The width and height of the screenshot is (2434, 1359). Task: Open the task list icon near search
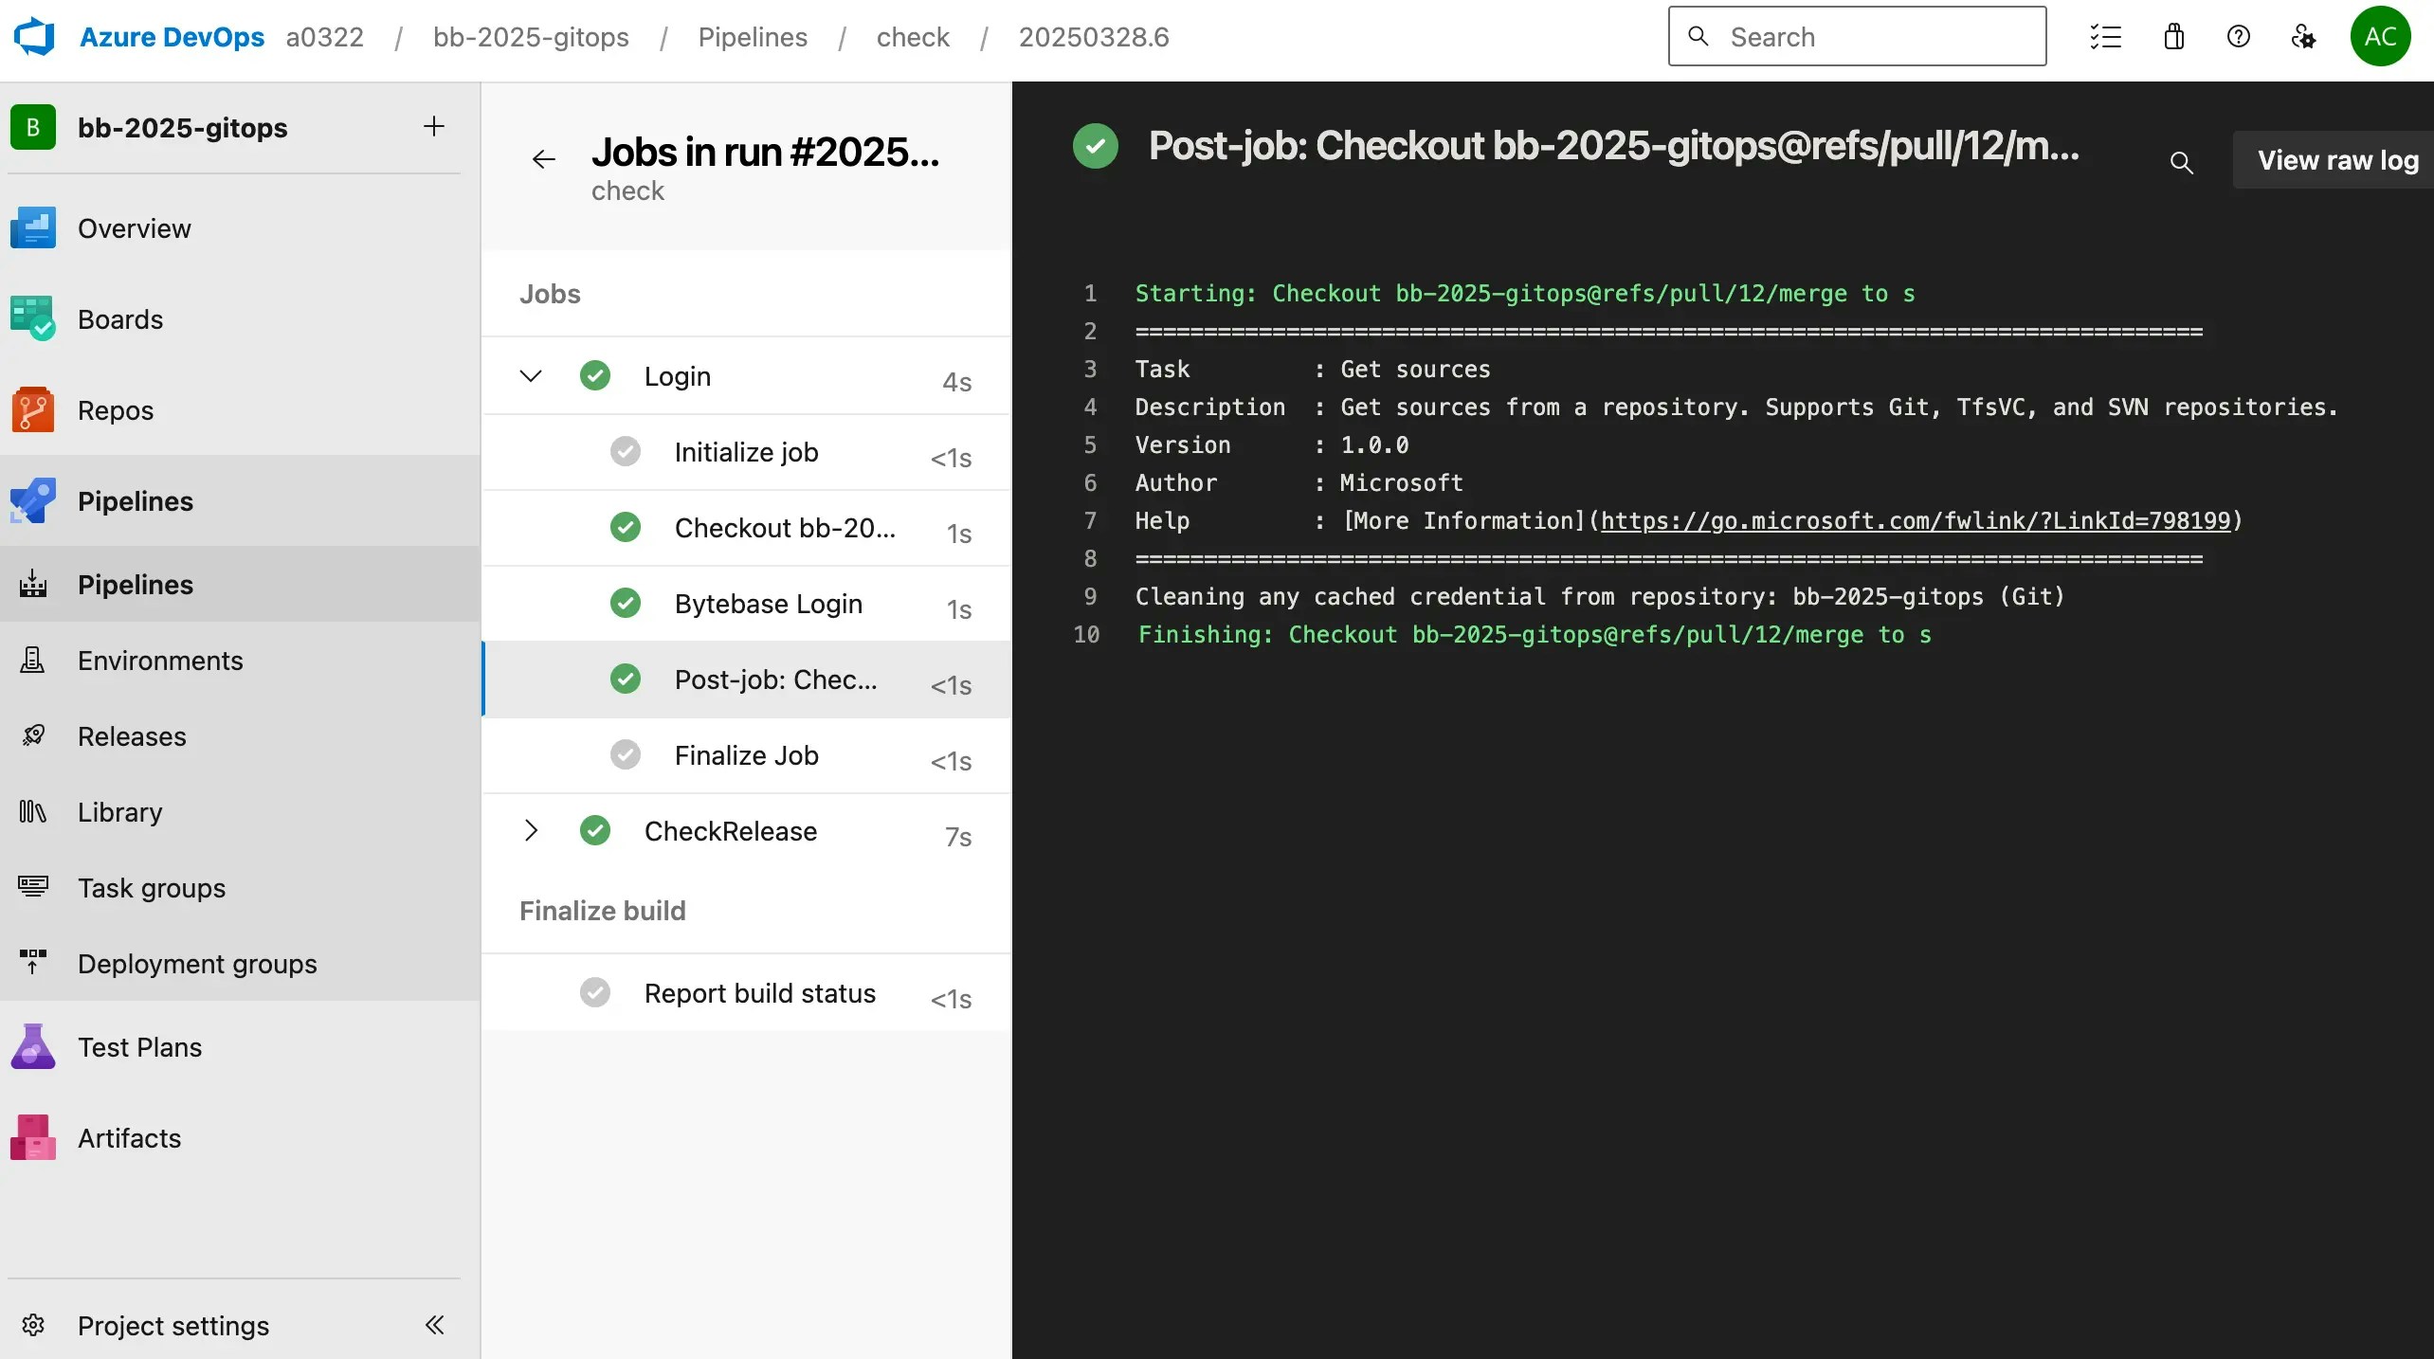click(x=2105, y=36)
